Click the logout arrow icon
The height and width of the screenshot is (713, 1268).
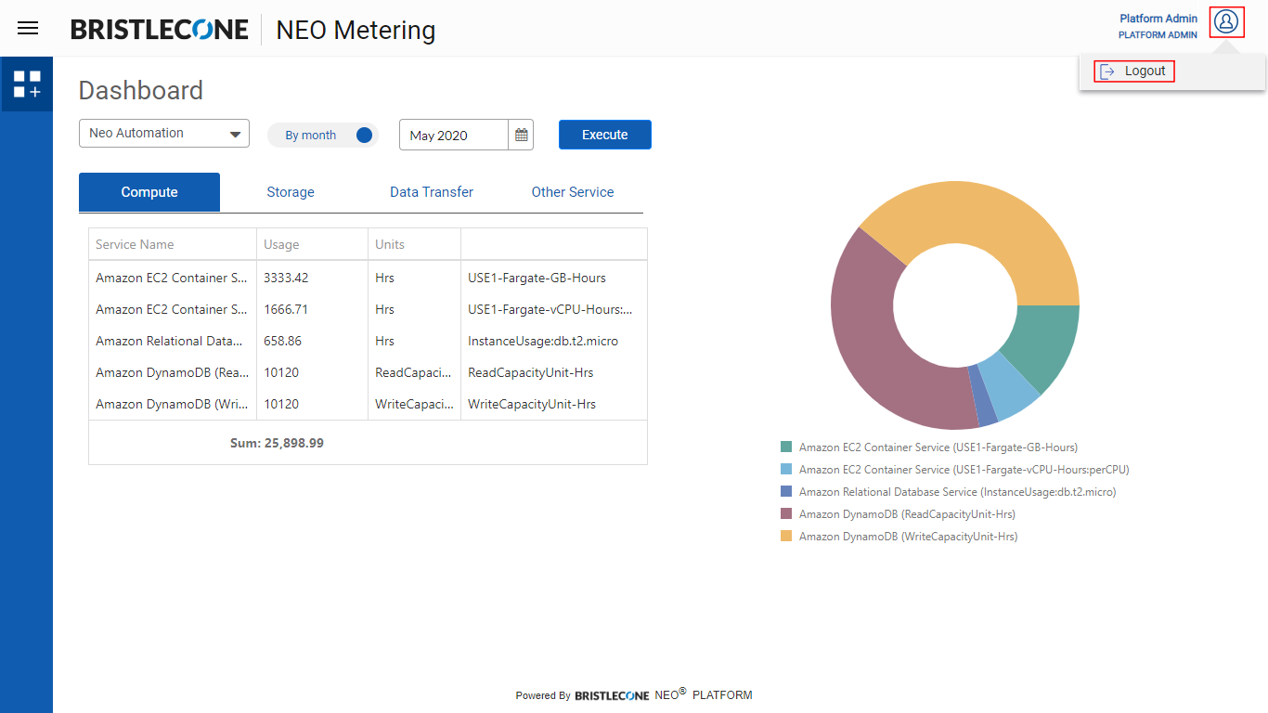[x=1107, y=71]
